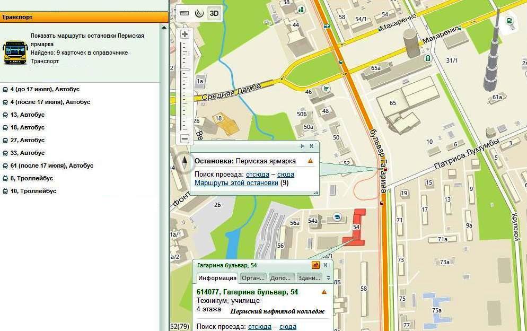Open the Допо... tab
This screenshot has height=331, width=527.
coord(280,278)
